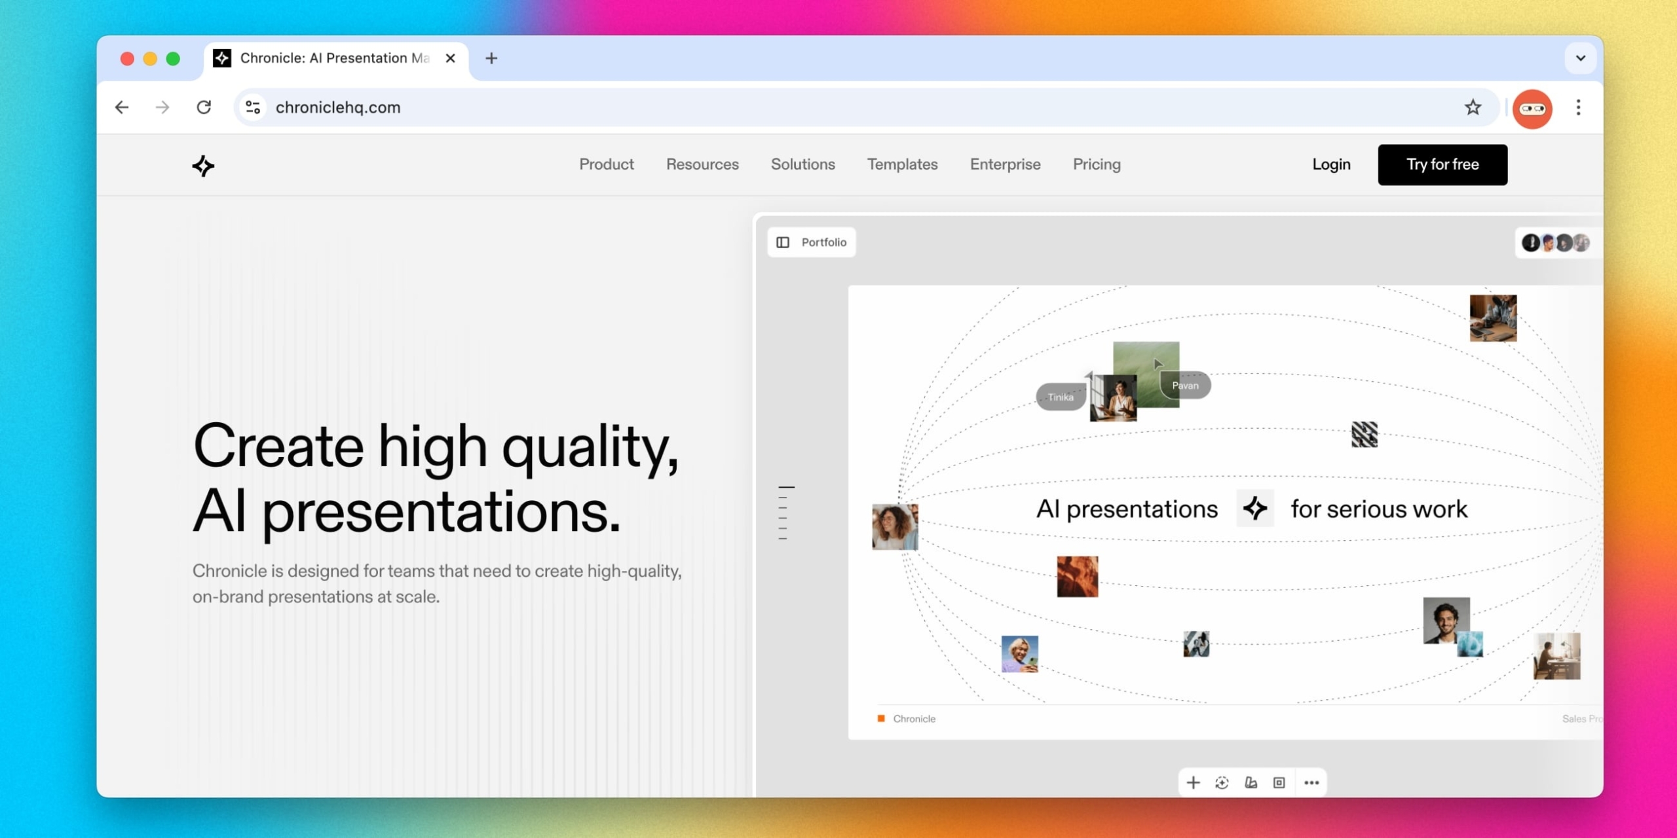This screenshot has height=838, width=1677.
Task: Open the three-dot more options in toolbar
Action: [1311, 782]
